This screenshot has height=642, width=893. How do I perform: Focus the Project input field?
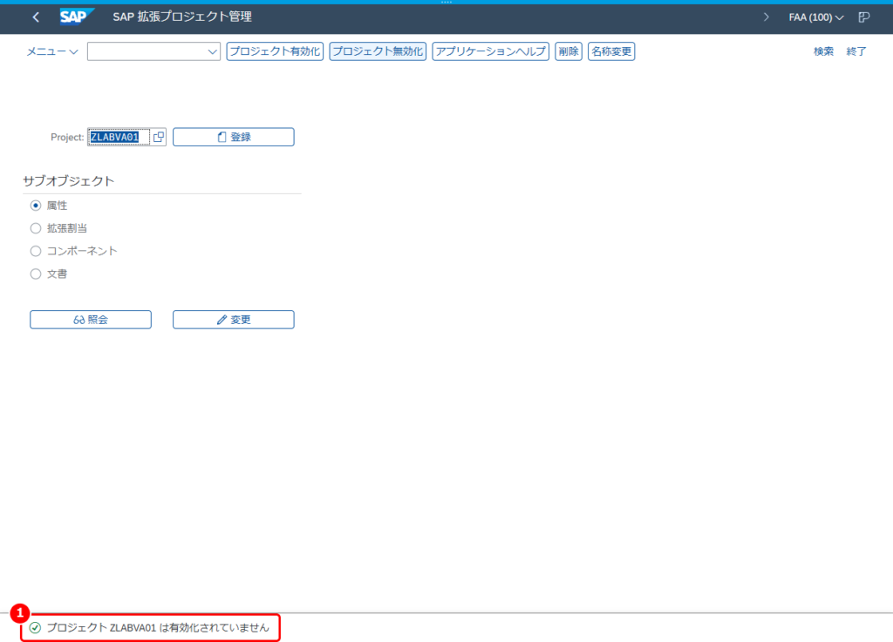pyautogui.click(x=119, y=137)
